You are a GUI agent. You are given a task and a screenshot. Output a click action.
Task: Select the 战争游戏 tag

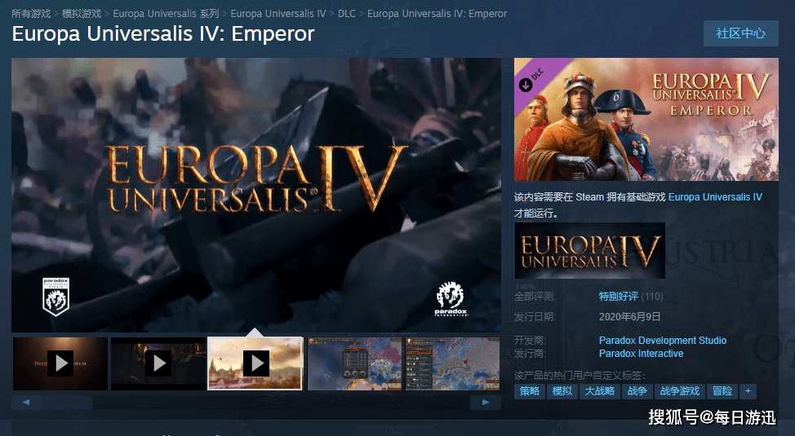[x=679, y=391]
